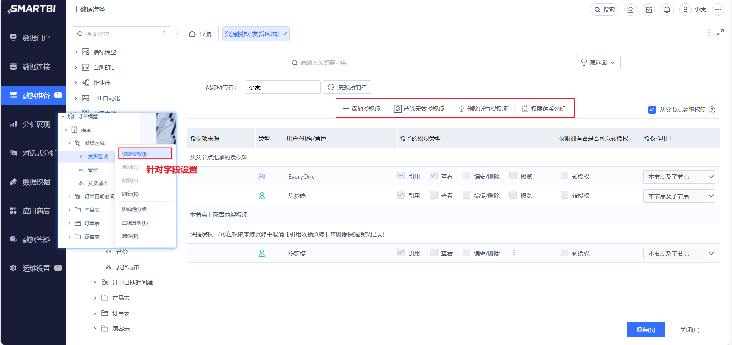Select 发货城市 in the resource tree
Screen dimensions: 732x345
(127, 267)
